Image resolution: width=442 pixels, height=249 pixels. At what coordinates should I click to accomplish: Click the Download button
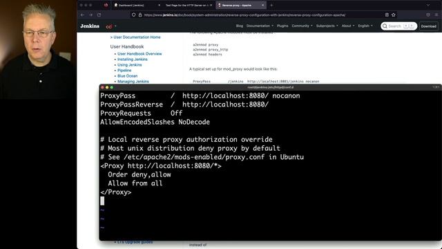click(428, 26)
